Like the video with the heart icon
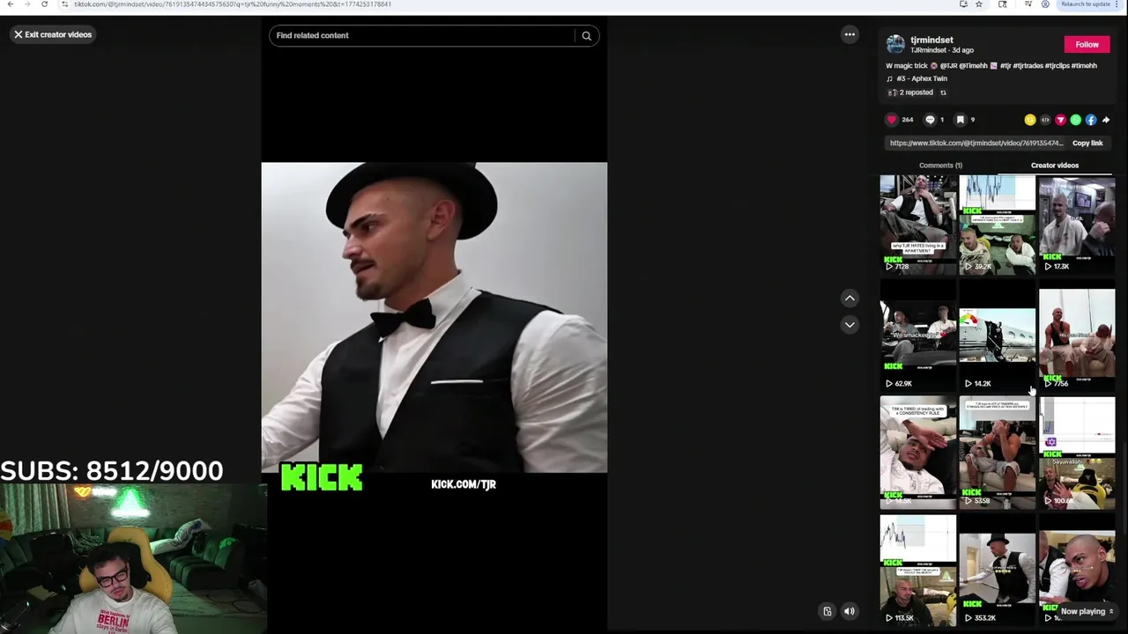Viewport: 1128px width, 634px height. click(x=892, y=120)
